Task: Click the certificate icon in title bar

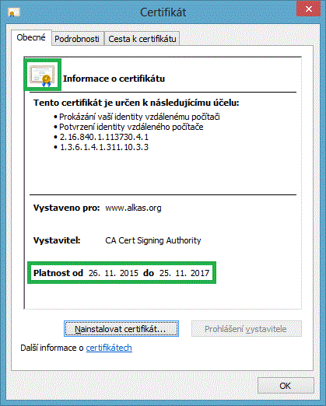Action: pyautogui.click(x=14, y=12)
